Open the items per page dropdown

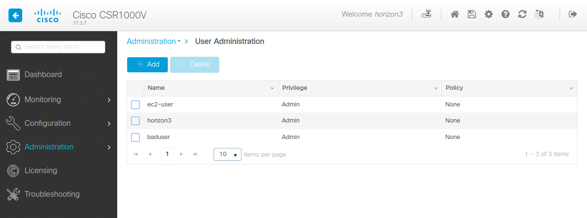pos(227,154)
